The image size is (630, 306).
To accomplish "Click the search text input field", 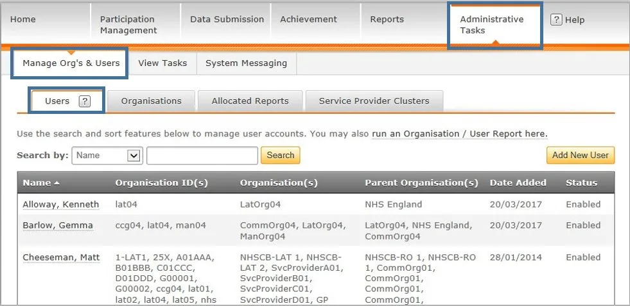I will pyautogui.click(x=202, y=156).
